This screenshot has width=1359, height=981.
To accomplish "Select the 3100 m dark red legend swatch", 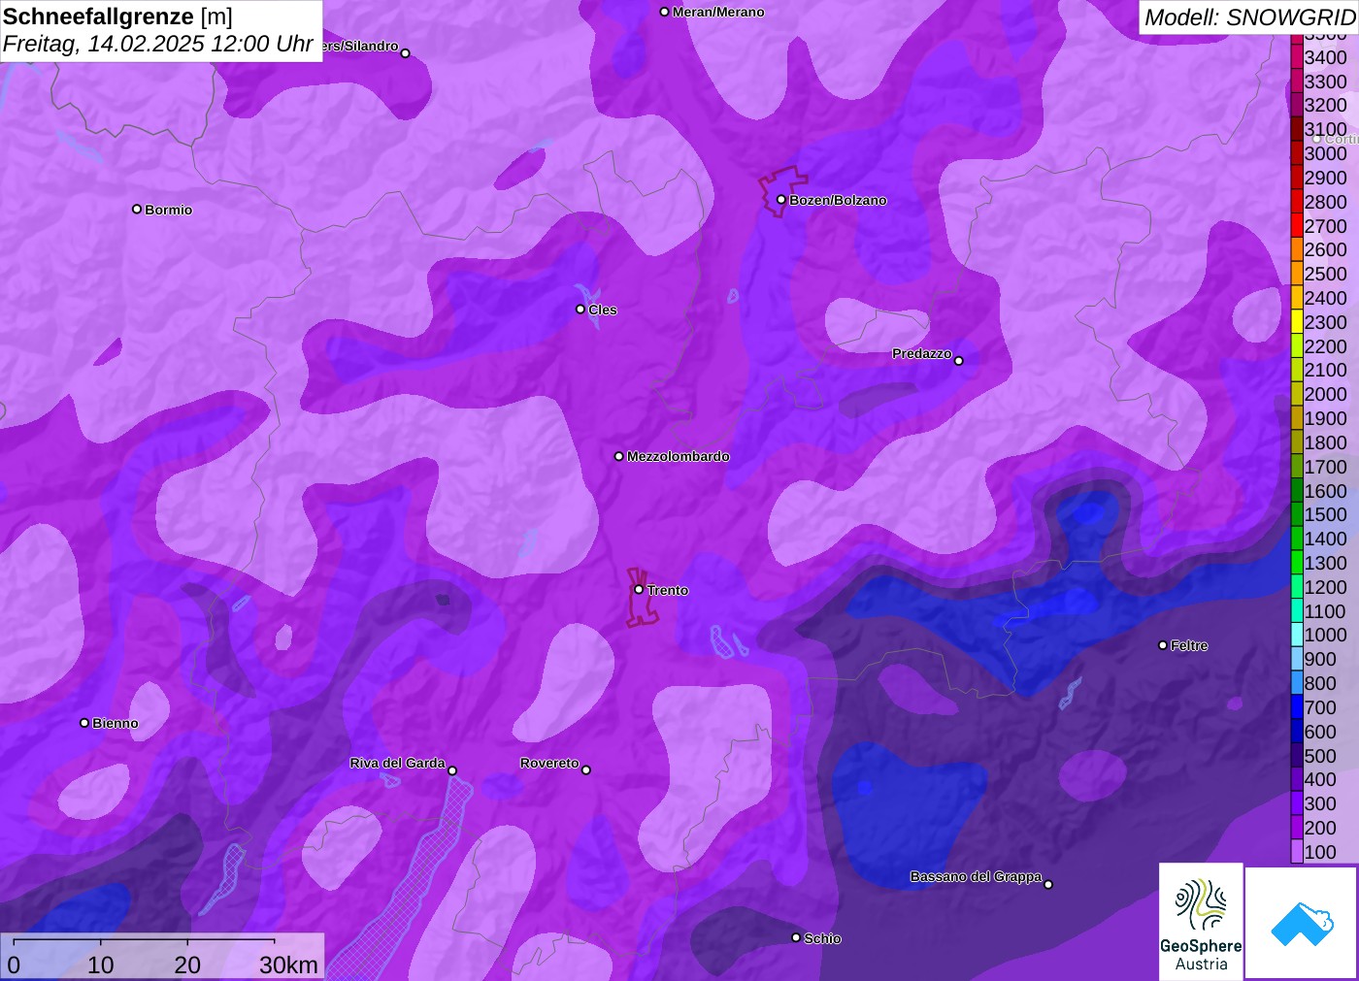I will [1297, 129].
